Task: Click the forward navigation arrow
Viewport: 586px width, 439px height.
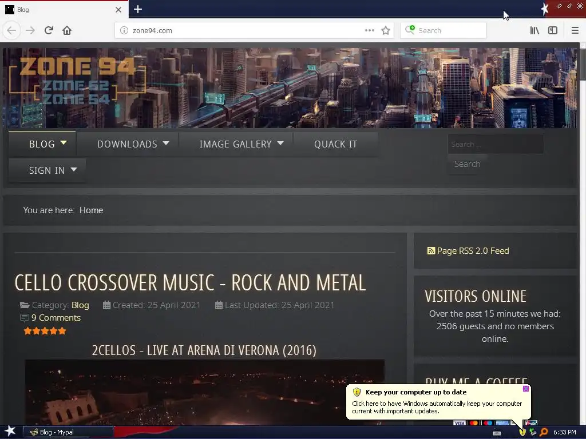Action: [x=30, y=30]
